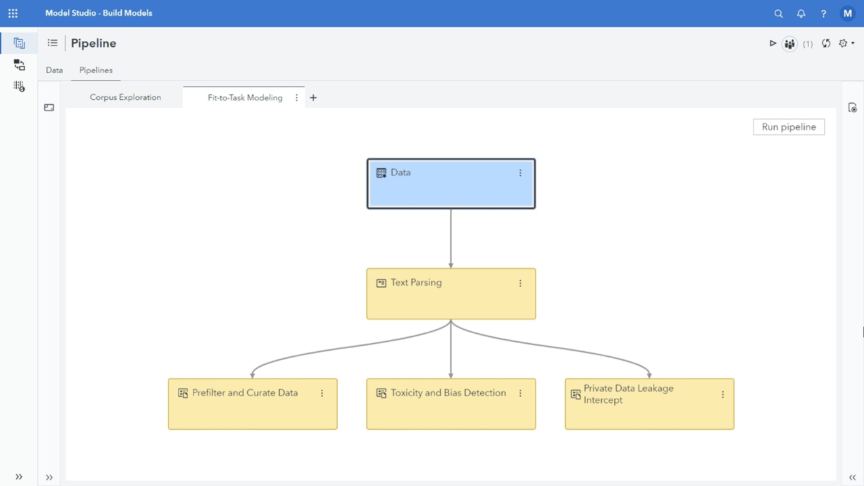Open the notifications bell in top bar
864x486 pixels.
click(801, 13)
